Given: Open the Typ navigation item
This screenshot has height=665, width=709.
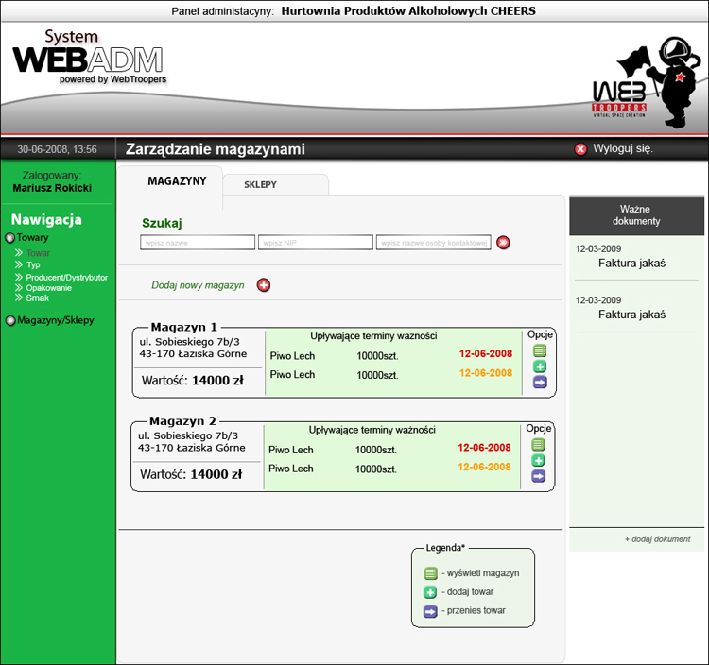Looking at the screenshot, I should tap(33, 265).
